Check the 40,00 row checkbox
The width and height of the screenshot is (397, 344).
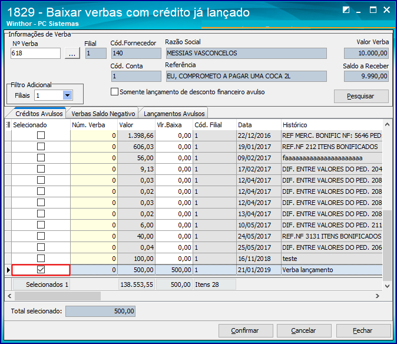click(x=41, y=236)
